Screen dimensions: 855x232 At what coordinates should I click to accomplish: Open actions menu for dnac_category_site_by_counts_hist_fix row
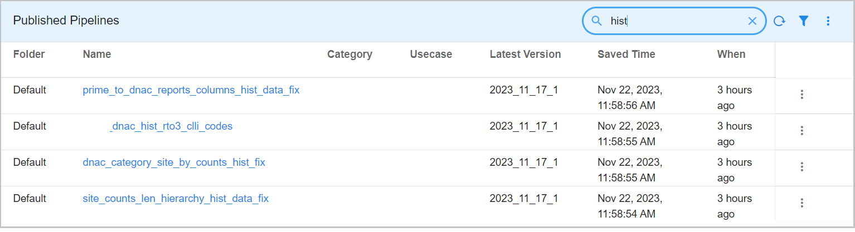click(x=801, y=167)
